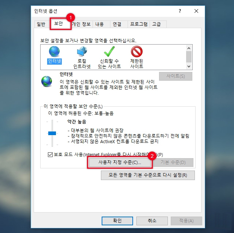The height and width of the screenshot is (233, 234).
Task: Switch to the 개인 정보 tab
Action: coord(81,24)
